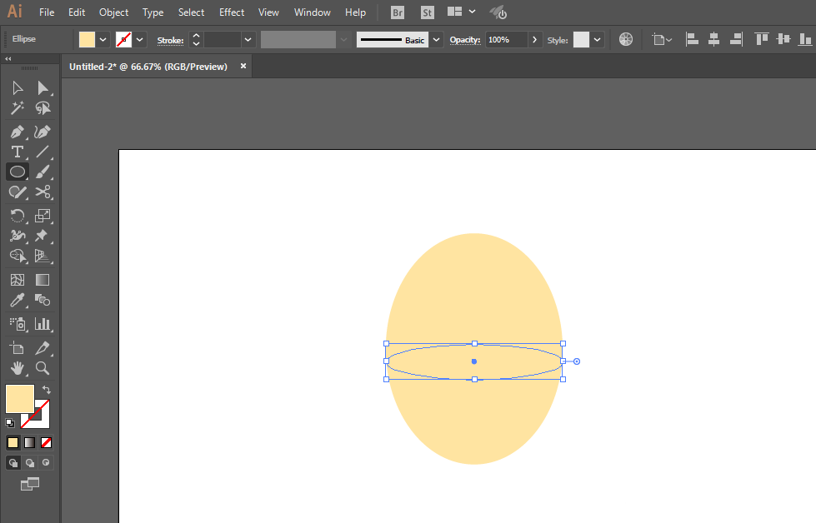Image resolution: width=816 pixels, height=523 pixels.
Task: Select the Selection tool arrow
Action: (x=18, y=87)
